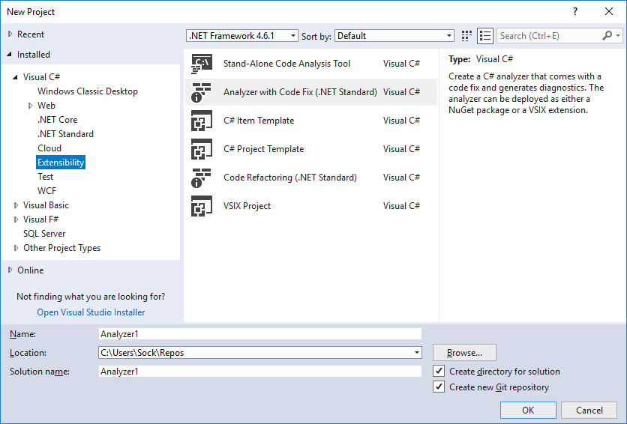Screen dimensions: 627x424
Task: Collapse the Installed section
Action: (x=10, y=54)
